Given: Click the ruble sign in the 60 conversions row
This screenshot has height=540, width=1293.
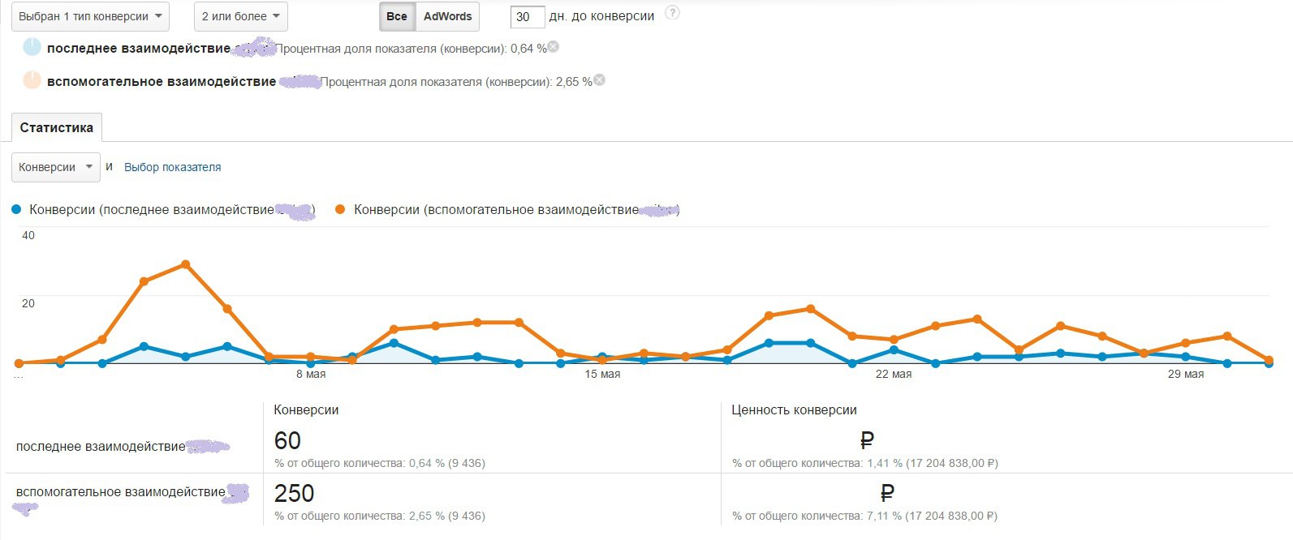Looking at the screenshot, I should click(x=867, y=440).
